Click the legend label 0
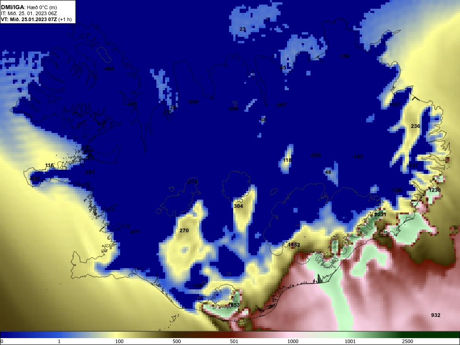The height and width of the screenshot is (345, 460). click(2, 341)
